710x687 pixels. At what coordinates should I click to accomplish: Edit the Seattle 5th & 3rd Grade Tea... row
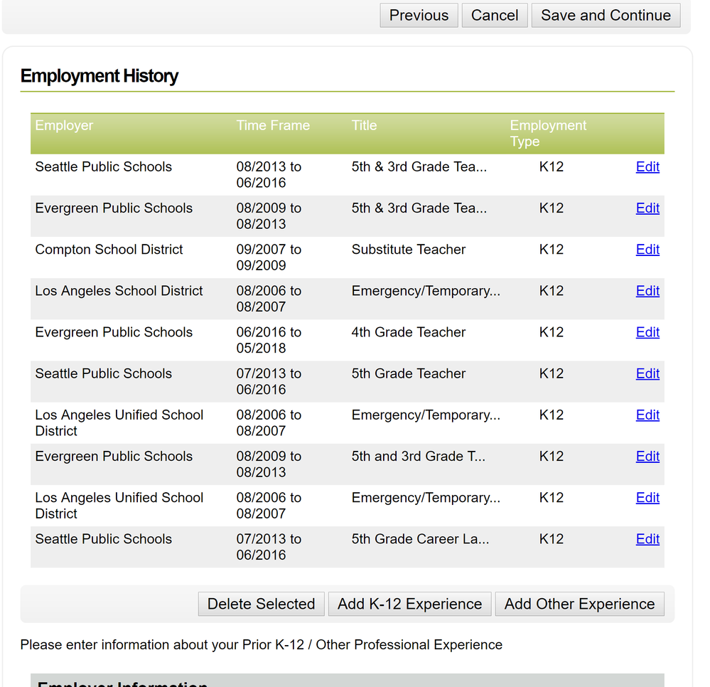click(647, 166)
